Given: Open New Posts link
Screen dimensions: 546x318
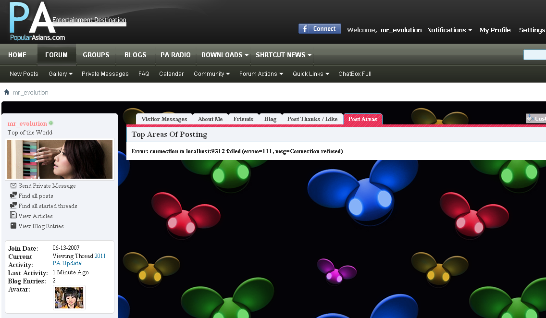Looking at the screenshot, I should pos(24,74).
